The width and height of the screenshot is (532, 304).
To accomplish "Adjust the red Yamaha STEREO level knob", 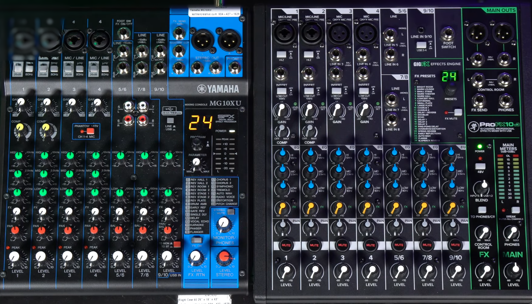I will pos(224,258).
